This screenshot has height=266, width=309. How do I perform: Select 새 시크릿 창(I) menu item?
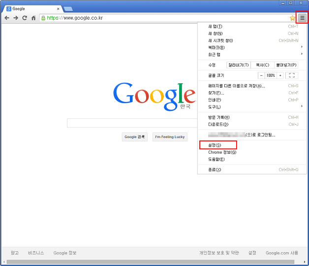point(252,41)
